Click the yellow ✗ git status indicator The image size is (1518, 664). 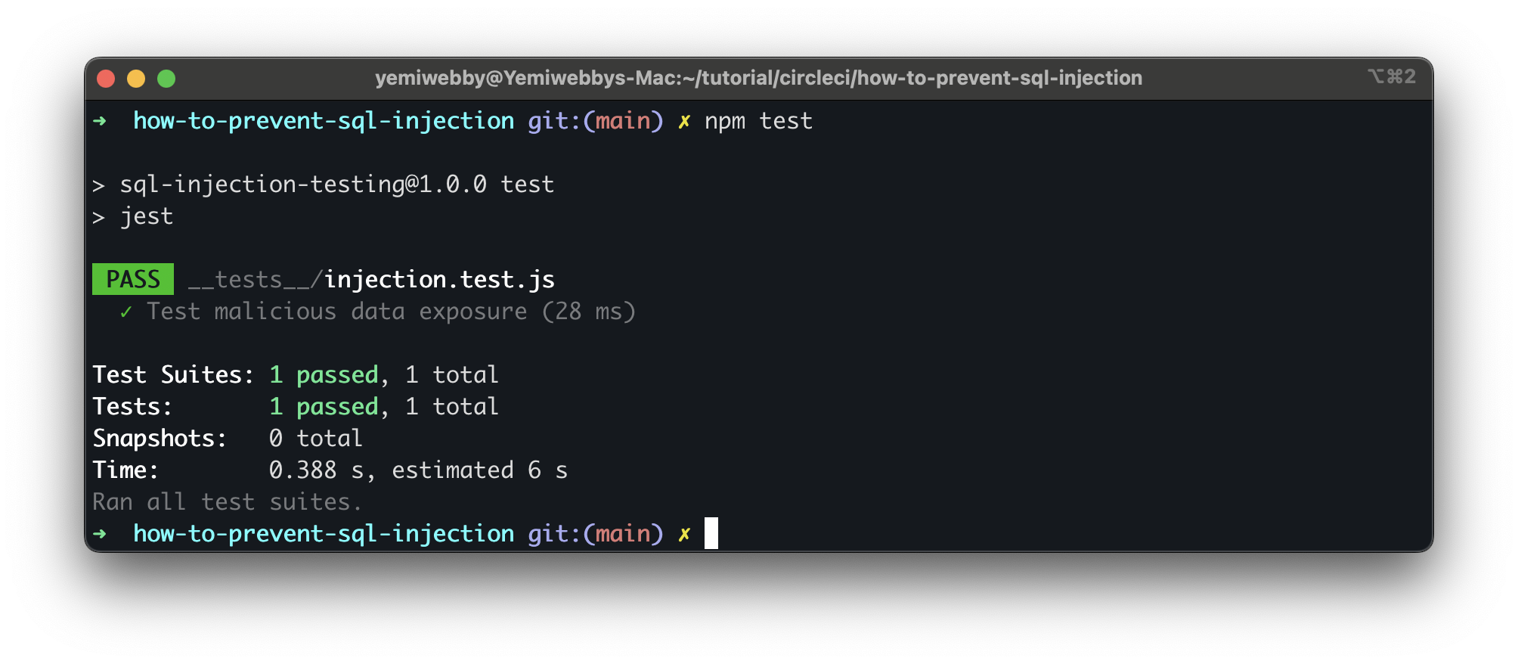tap(683, 120)
